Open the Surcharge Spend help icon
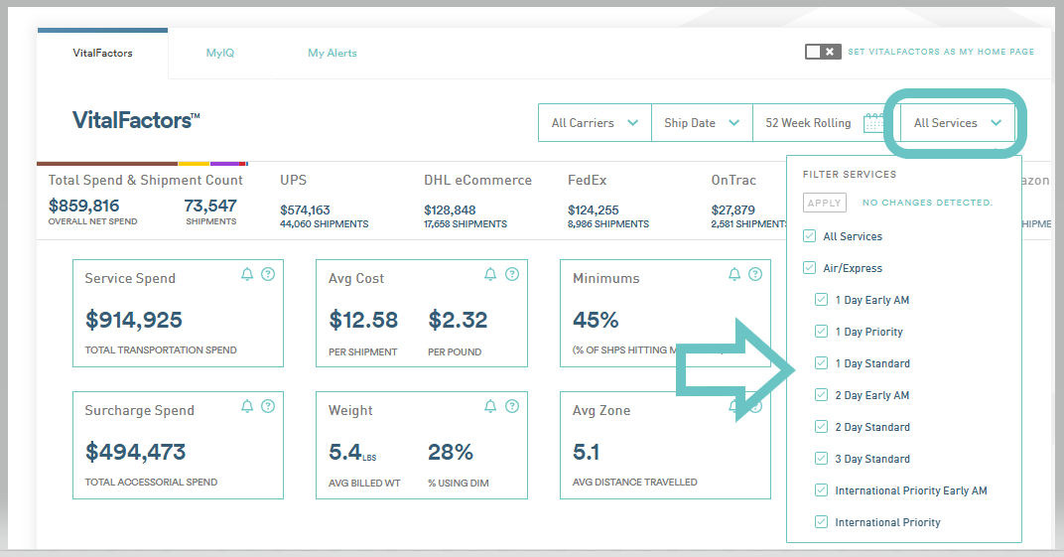The width and height of the screenshot is (1064, 557). pos(268,406)
